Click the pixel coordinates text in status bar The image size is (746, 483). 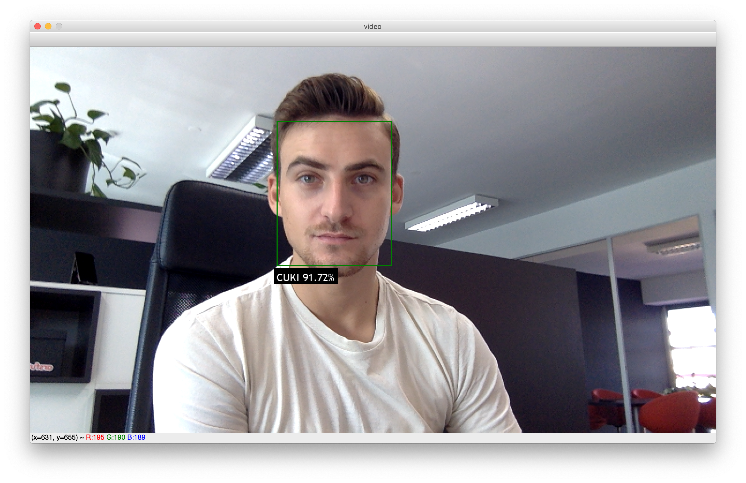click(55, 437)
